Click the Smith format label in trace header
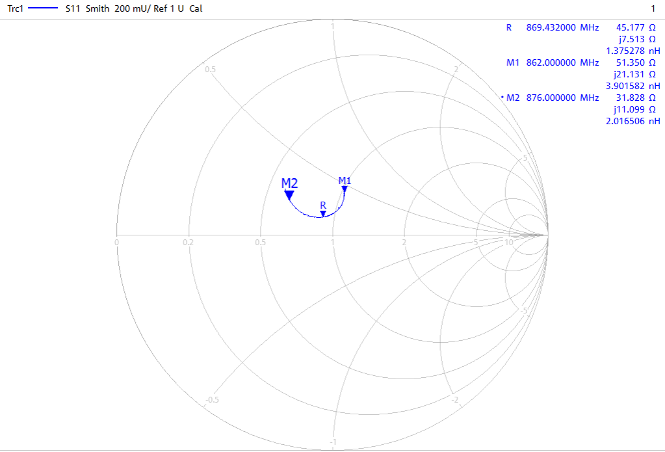 (x=98, y=9)
